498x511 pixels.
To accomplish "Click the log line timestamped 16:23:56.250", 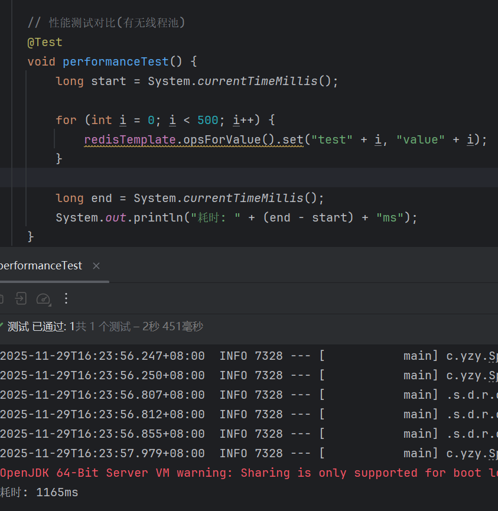I will 249,376.
